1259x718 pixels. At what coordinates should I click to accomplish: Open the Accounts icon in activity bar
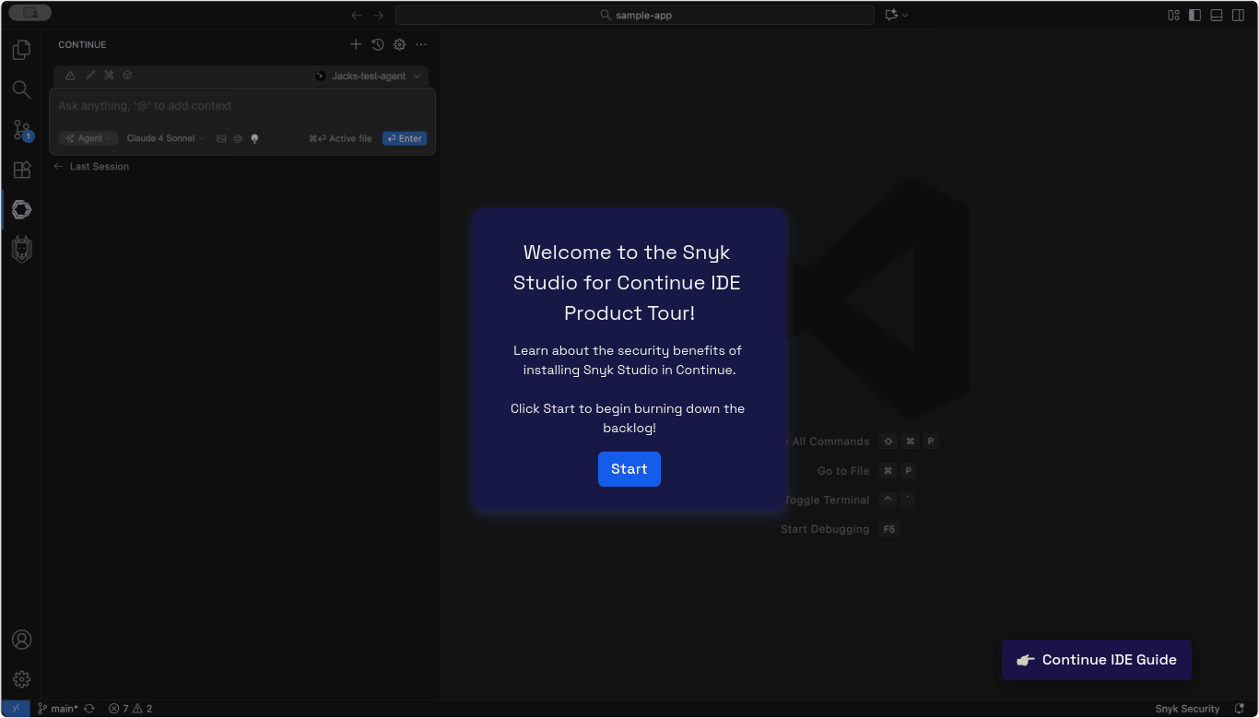pyautogui.click(x=21, y=640)
